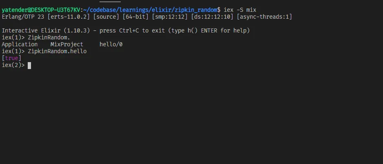Click the terminal cursor block after iex(2)>
This screenshot has height=164, width=383.
pos(29,65)
